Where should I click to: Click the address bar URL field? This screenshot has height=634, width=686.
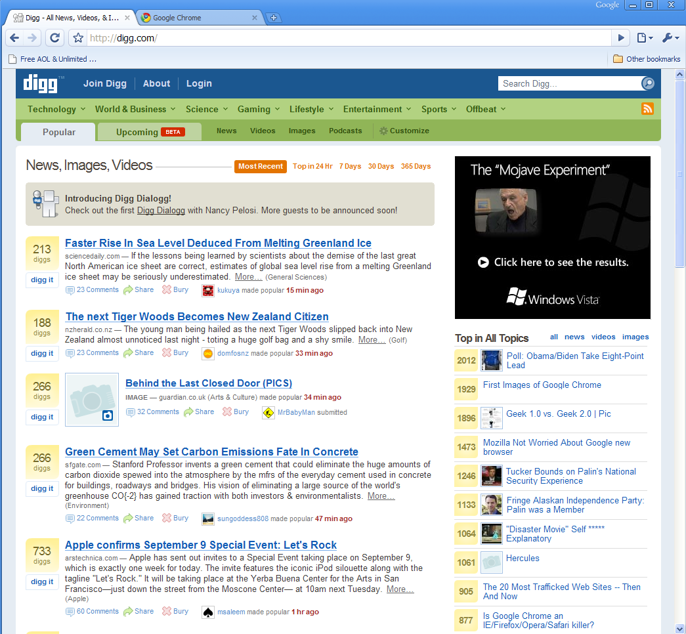point(349,38)
